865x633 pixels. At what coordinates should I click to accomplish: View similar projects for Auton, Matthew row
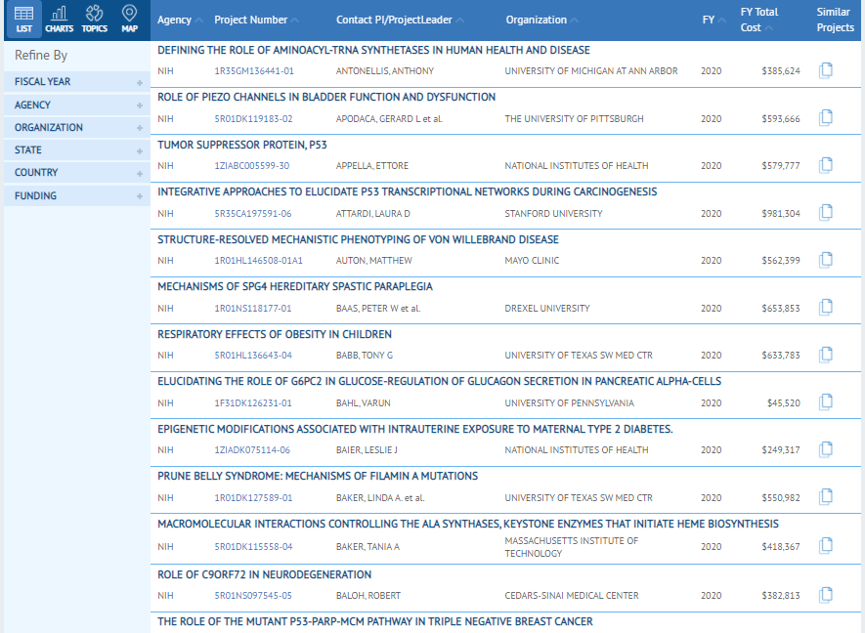(x=825, y=260)
